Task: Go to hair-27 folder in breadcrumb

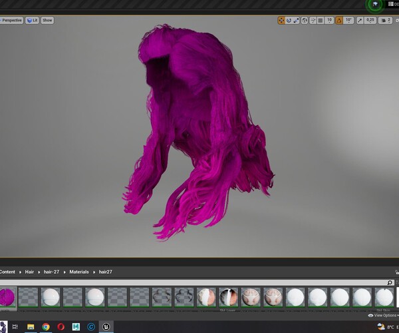Action: (51, 272)
